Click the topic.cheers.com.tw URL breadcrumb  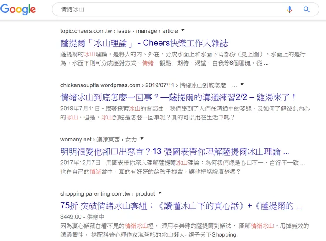pyautogui.click(x=119, y=31)
